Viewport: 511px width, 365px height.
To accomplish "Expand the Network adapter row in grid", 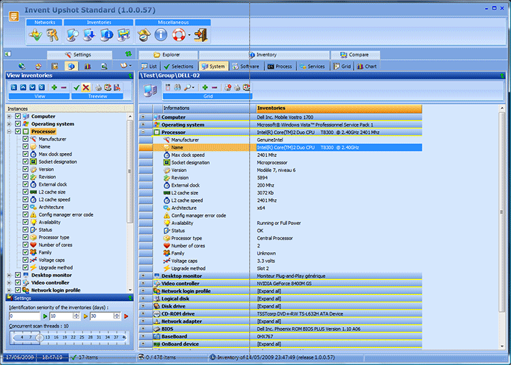I will [143, 321].
